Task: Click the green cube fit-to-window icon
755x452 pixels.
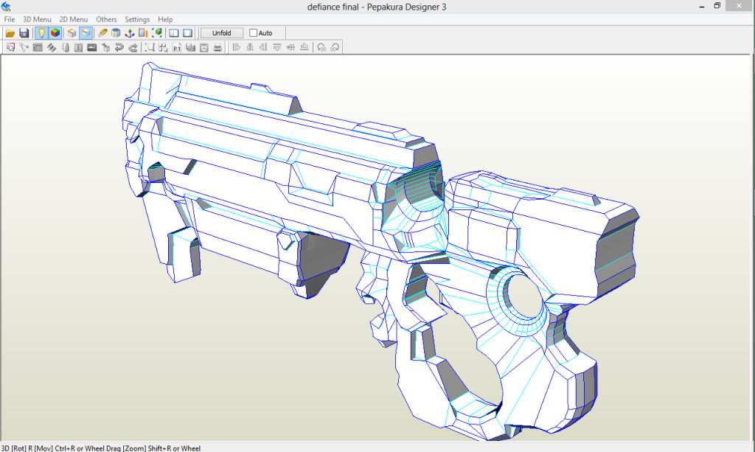Action: pyautogui.click(x=157, y=32)
